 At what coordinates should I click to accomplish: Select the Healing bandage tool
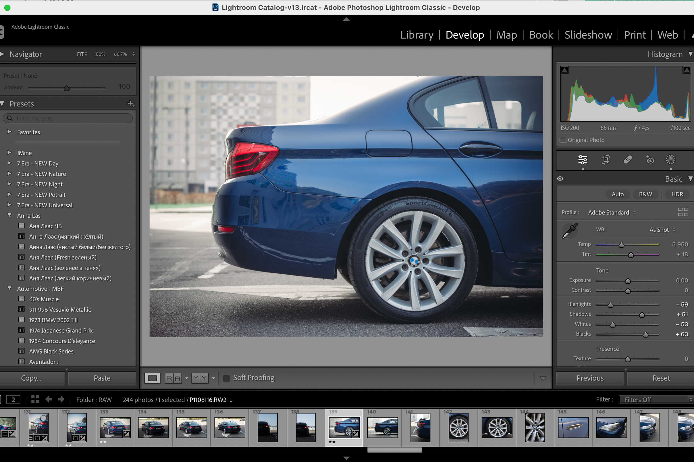(x=628, y=160)
